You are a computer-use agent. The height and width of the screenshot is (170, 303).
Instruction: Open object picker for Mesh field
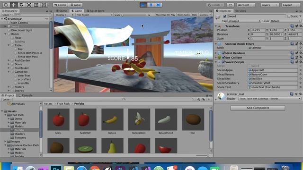(301, 48)
